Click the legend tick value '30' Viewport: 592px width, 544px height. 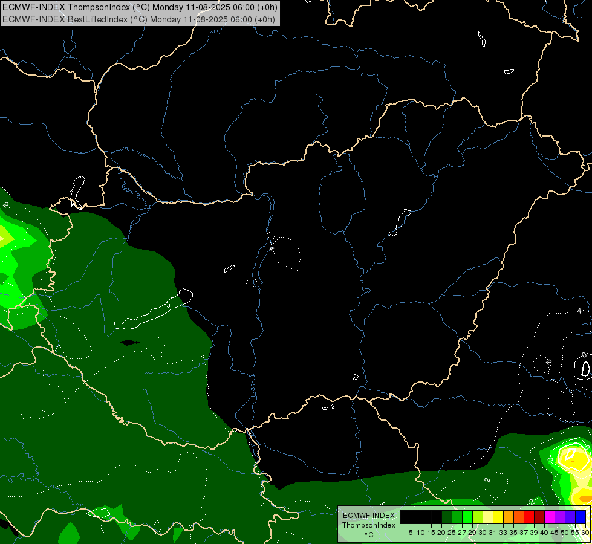tap(483, 533)
